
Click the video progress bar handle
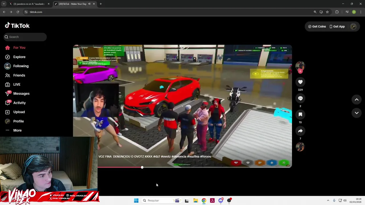(x=142, y=167)
